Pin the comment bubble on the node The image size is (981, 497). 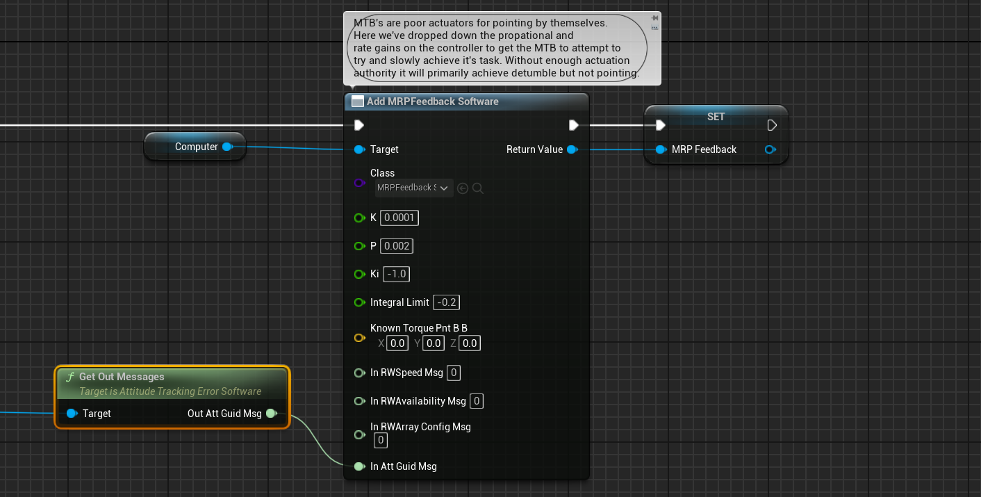(654, 18)
